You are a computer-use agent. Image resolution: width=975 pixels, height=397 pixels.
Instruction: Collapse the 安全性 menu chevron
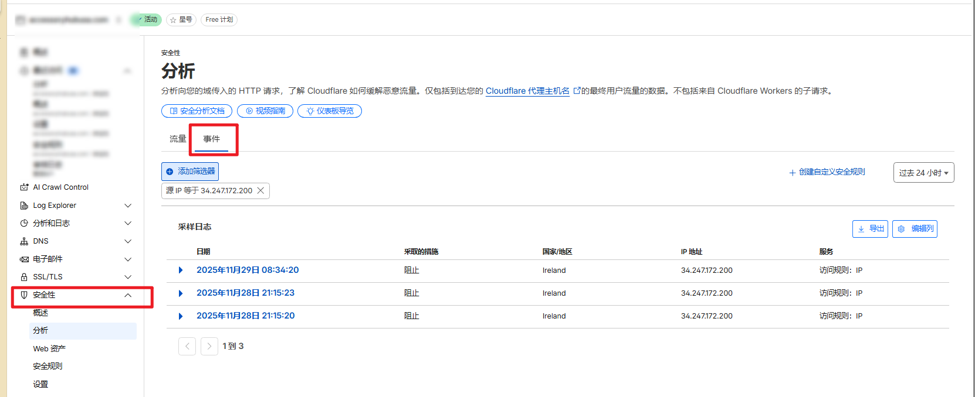(128, 295)
